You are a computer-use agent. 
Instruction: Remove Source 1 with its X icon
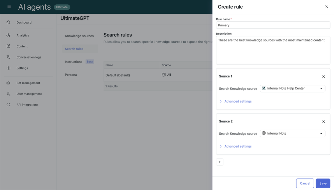[x=323, y=76]
